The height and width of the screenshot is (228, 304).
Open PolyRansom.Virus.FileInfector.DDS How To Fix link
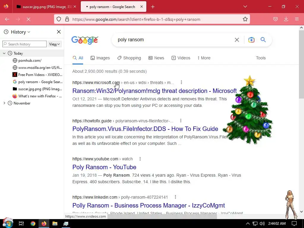pos(145,129)
